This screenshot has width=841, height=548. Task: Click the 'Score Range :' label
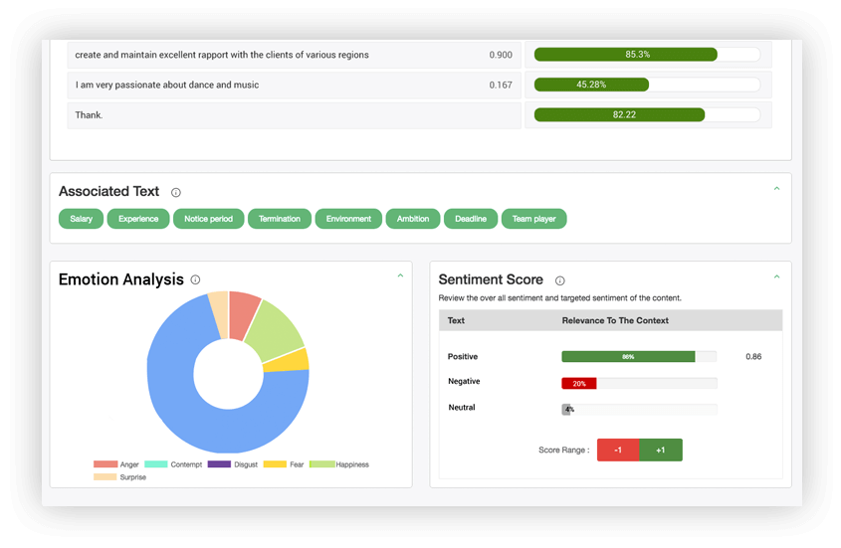[563, 450]
